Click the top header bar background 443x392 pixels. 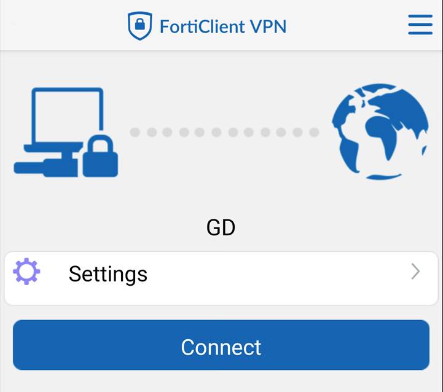coord(221,25)
